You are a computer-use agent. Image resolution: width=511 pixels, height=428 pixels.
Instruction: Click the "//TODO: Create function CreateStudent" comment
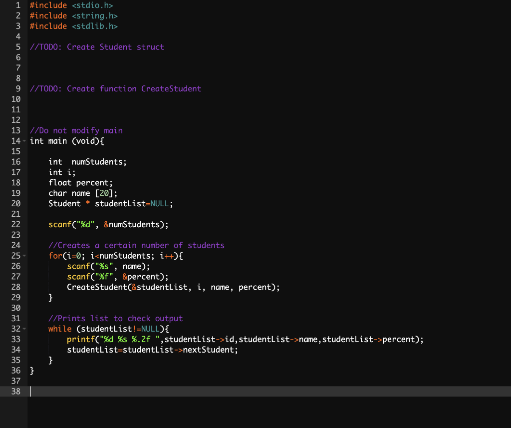pos(115,89)
